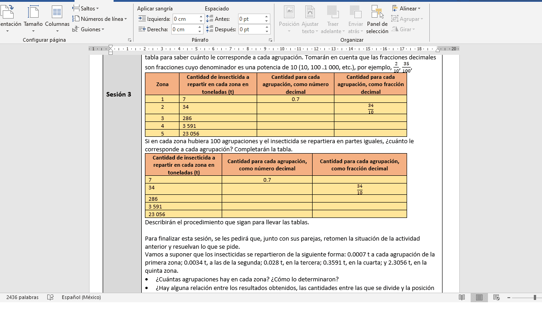Open the Columnas layout tool
Viewport: 542px width, 309px height.
coord(57,19)
